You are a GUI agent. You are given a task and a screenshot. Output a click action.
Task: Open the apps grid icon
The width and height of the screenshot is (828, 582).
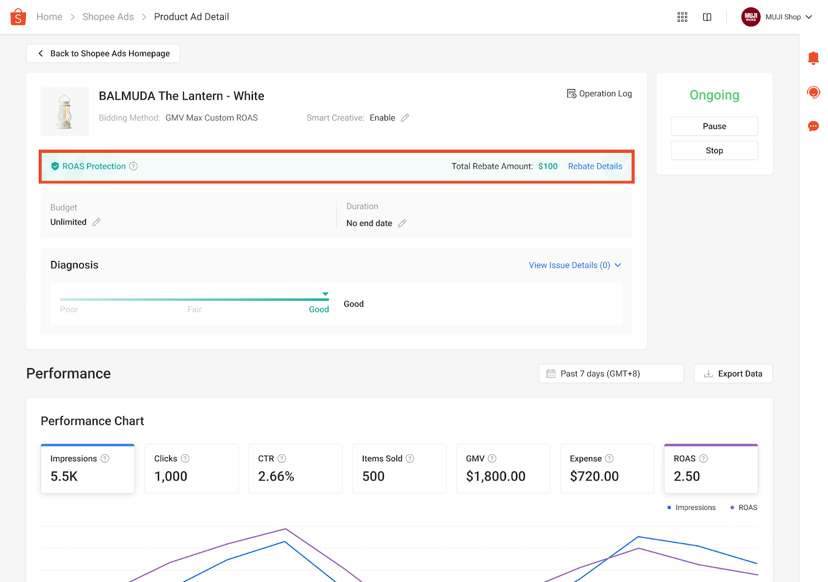pos(683,17)
